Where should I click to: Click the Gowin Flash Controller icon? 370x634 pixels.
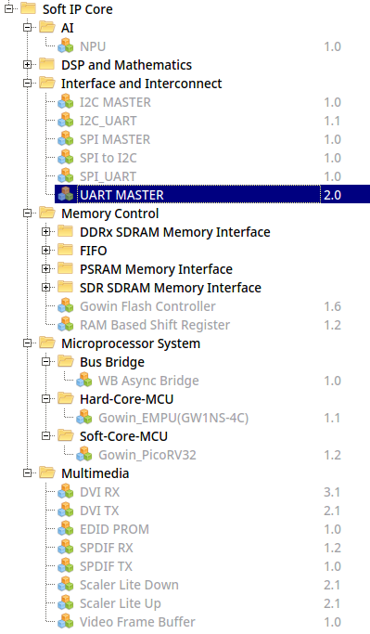click(x=66, y=306)
